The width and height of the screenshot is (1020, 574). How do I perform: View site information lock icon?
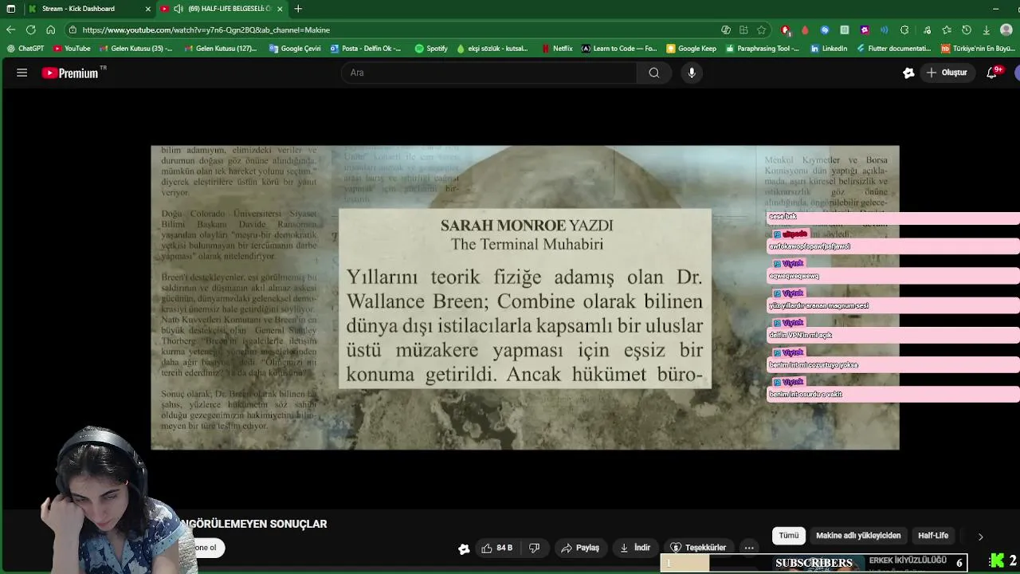[x=73, y=29]
